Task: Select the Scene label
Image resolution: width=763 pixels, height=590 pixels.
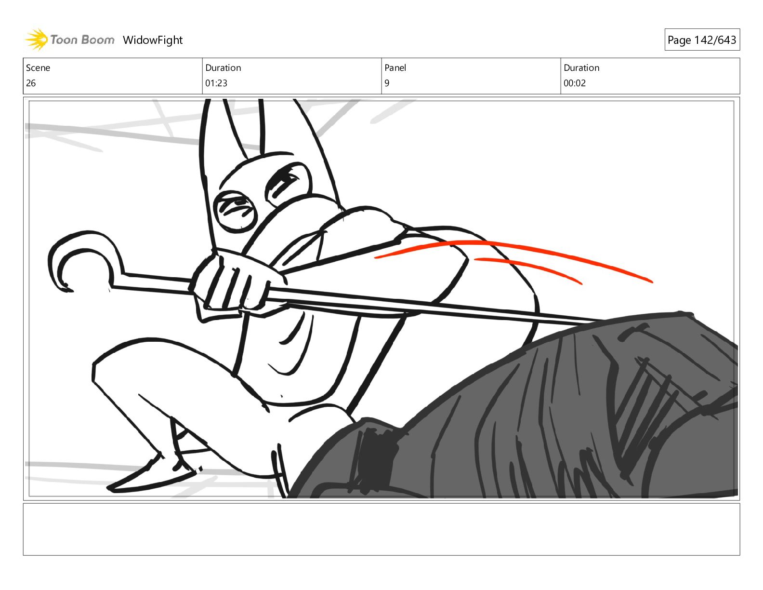Action: click(x=38, y=67)
